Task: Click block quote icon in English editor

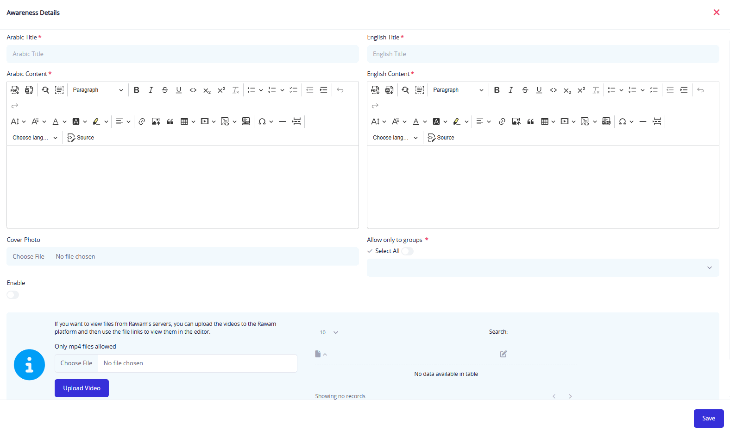Action: 530,121
